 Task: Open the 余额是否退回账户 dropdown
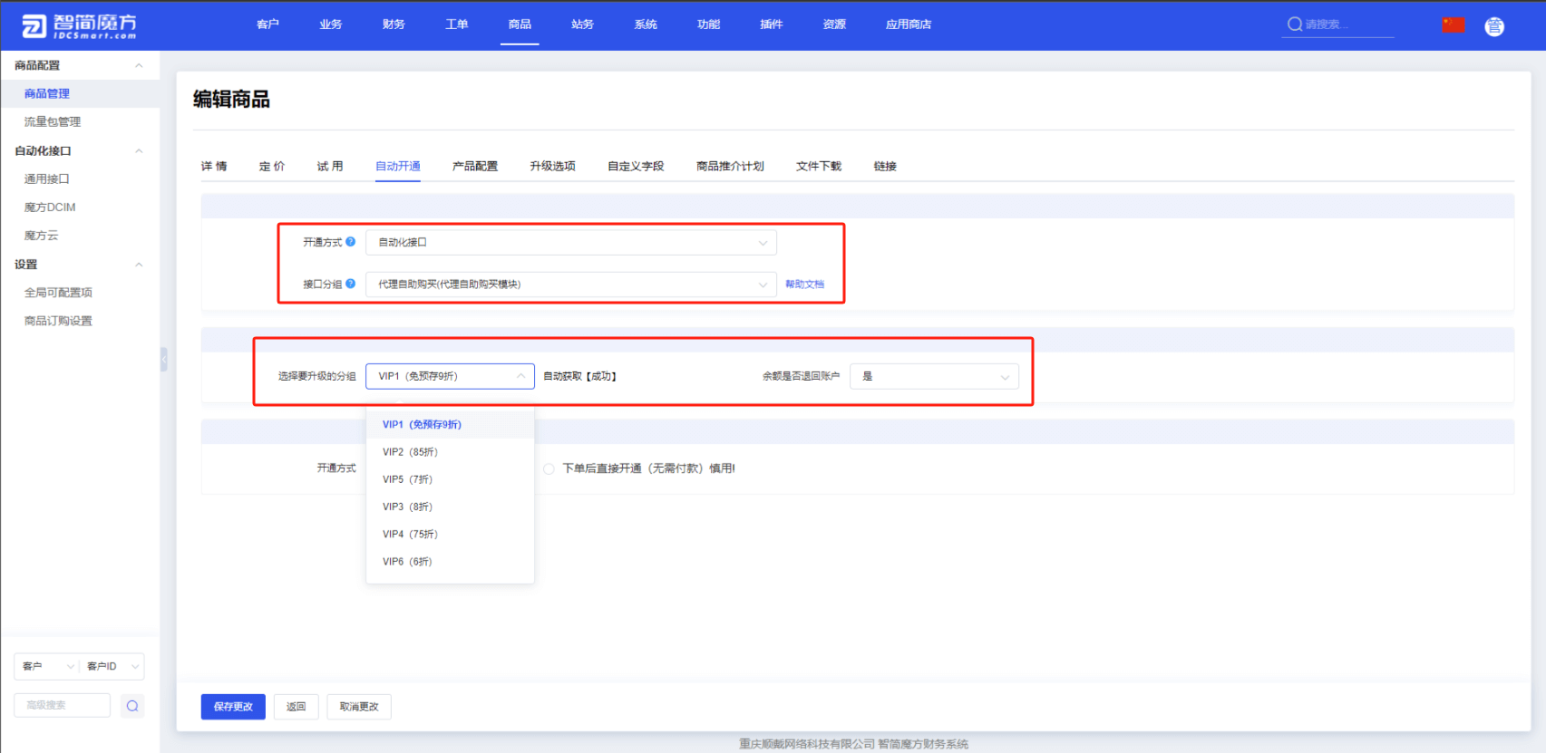pyautogui.click(x=934, y=376)
